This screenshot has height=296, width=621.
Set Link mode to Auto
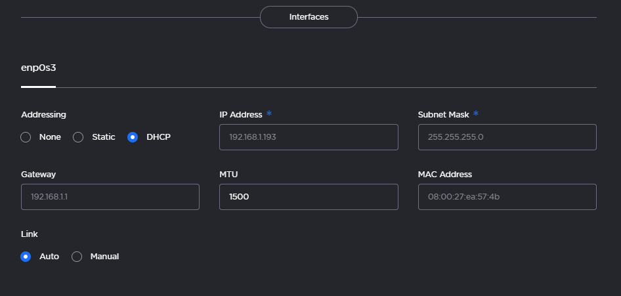pyautogui.click(x=26, y=257)
